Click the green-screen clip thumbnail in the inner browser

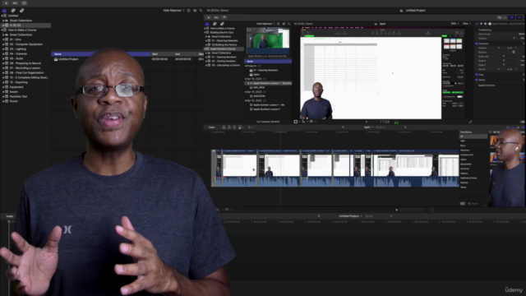[x=268, y=40]
